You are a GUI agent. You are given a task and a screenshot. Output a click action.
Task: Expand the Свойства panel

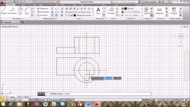131,18
